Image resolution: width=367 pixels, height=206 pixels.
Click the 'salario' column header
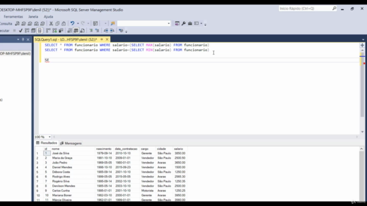pyautogui.click(x=178, y=149)
